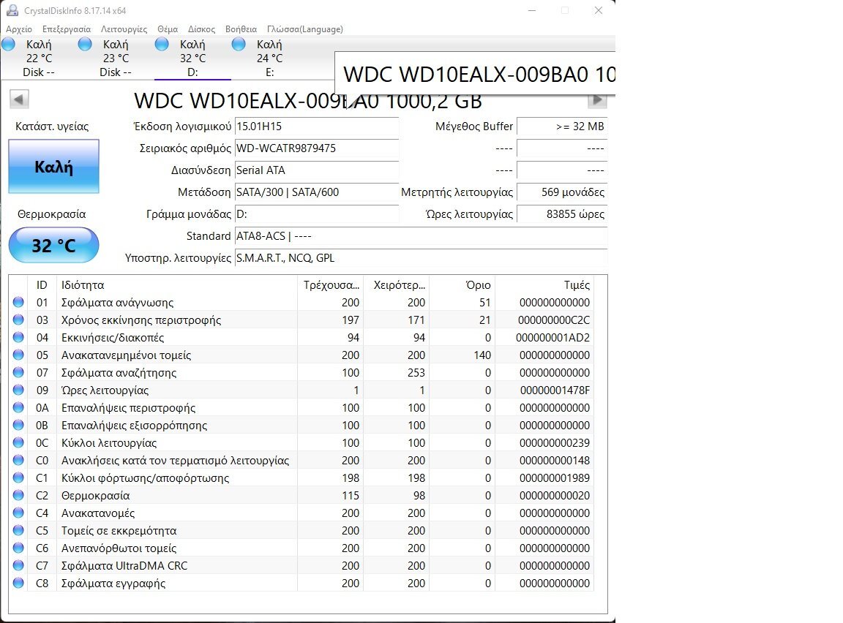Click status icon of attribute C1 row
Image resolution: width=843 pixels, height=623 pixels.
point(18,478)
